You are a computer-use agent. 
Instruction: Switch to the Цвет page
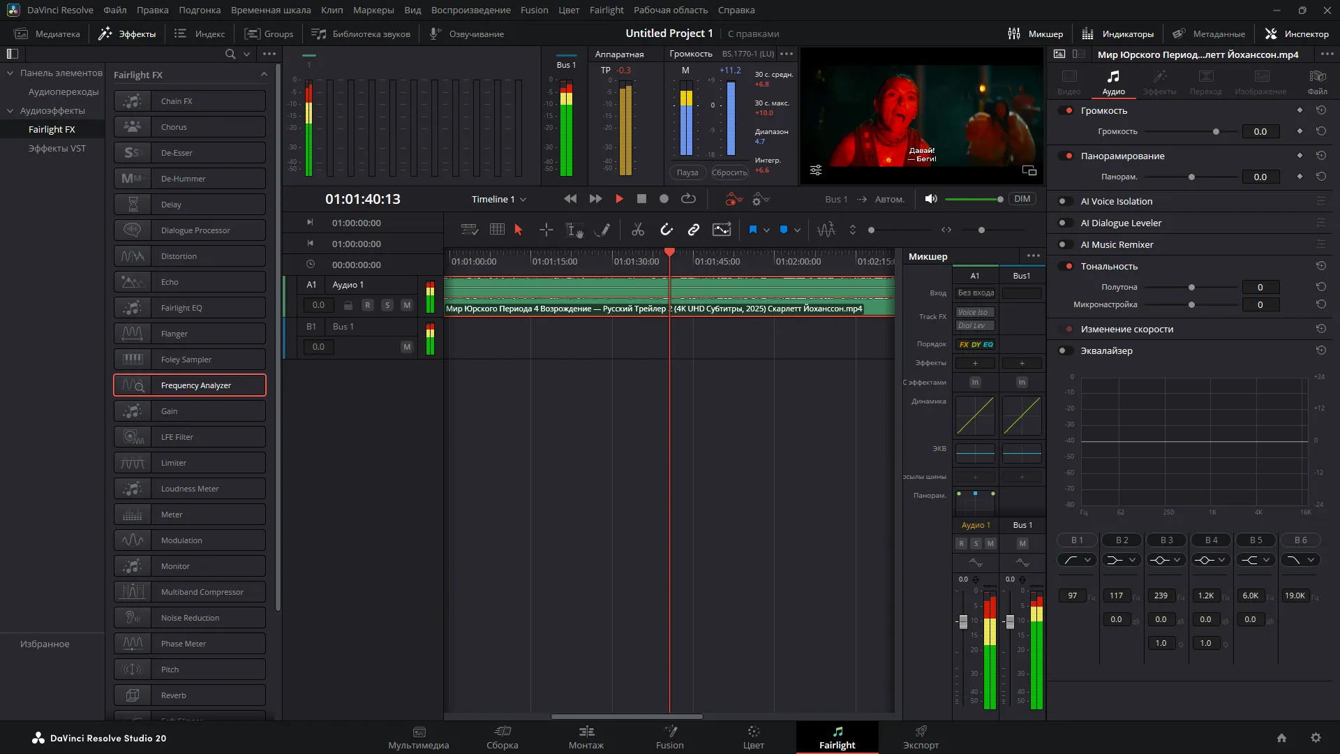click(754, 738)
